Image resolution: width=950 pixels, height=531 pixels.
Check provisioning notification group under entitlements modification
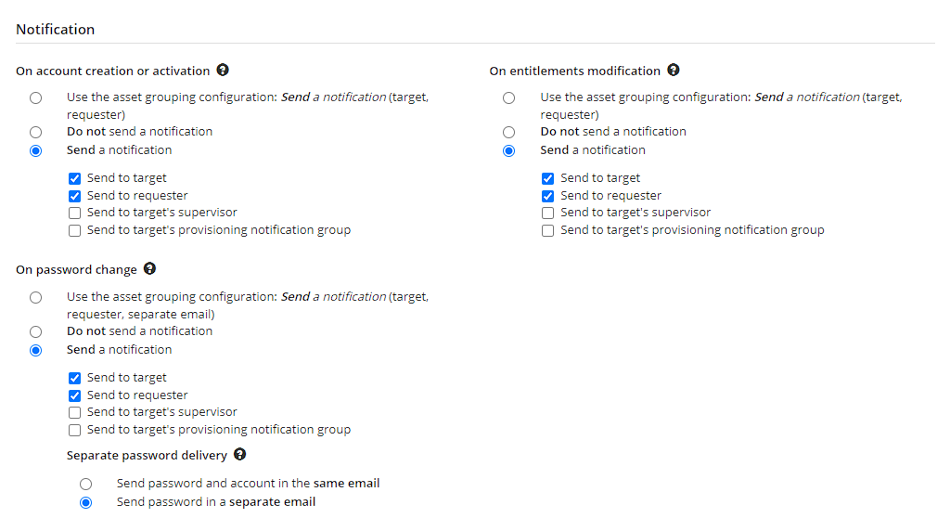click(x=547, y=230)
